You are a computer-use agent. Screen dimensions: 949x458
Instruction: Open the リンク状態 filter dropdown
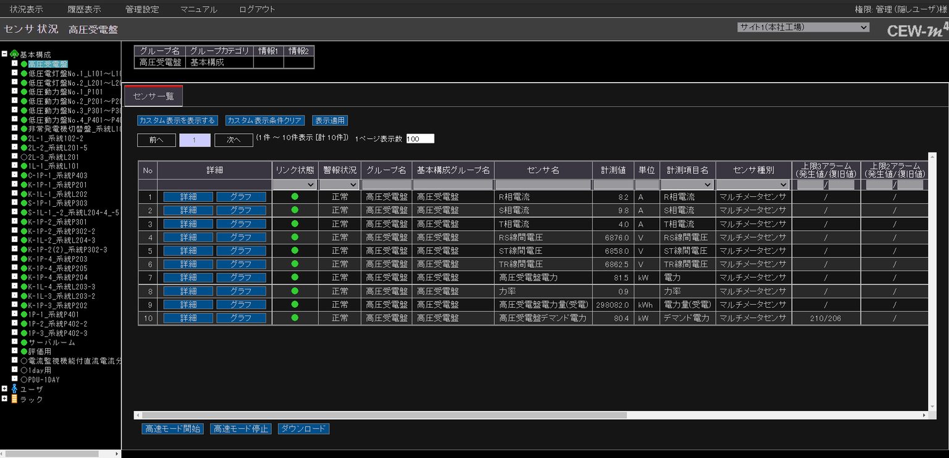[x=295, y=185]
